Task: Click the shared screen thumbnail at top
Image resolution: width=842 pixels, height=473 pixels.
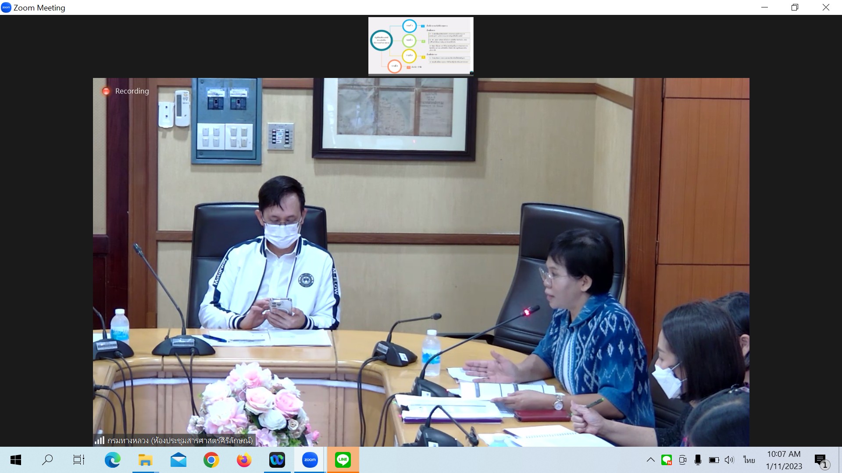Action: pyautogui.click(x=421, y=46)
